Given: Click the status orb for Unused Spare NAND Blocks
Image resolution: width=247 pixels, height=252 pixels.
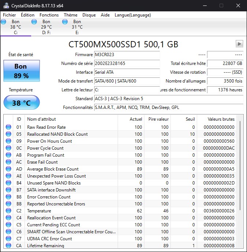Looking at the screenshot, I should (8, 183).
